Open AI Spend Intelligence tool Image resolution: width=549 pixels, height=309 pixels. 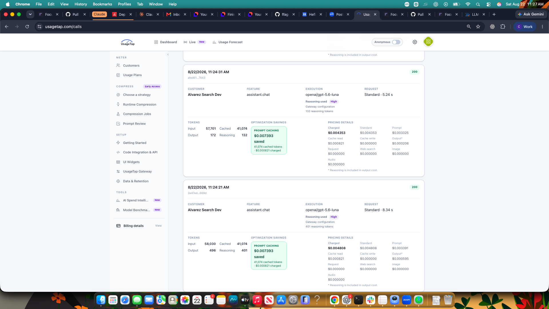pos(136,200)
